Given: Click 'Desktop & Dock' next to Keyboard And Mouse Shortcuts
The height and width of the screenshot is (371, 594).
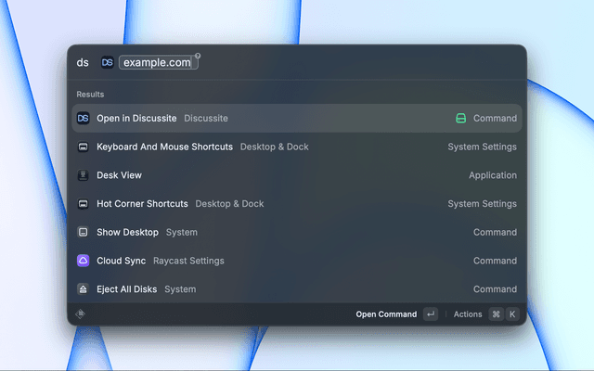Looking at the screenshot, I should tap(275, 147).
